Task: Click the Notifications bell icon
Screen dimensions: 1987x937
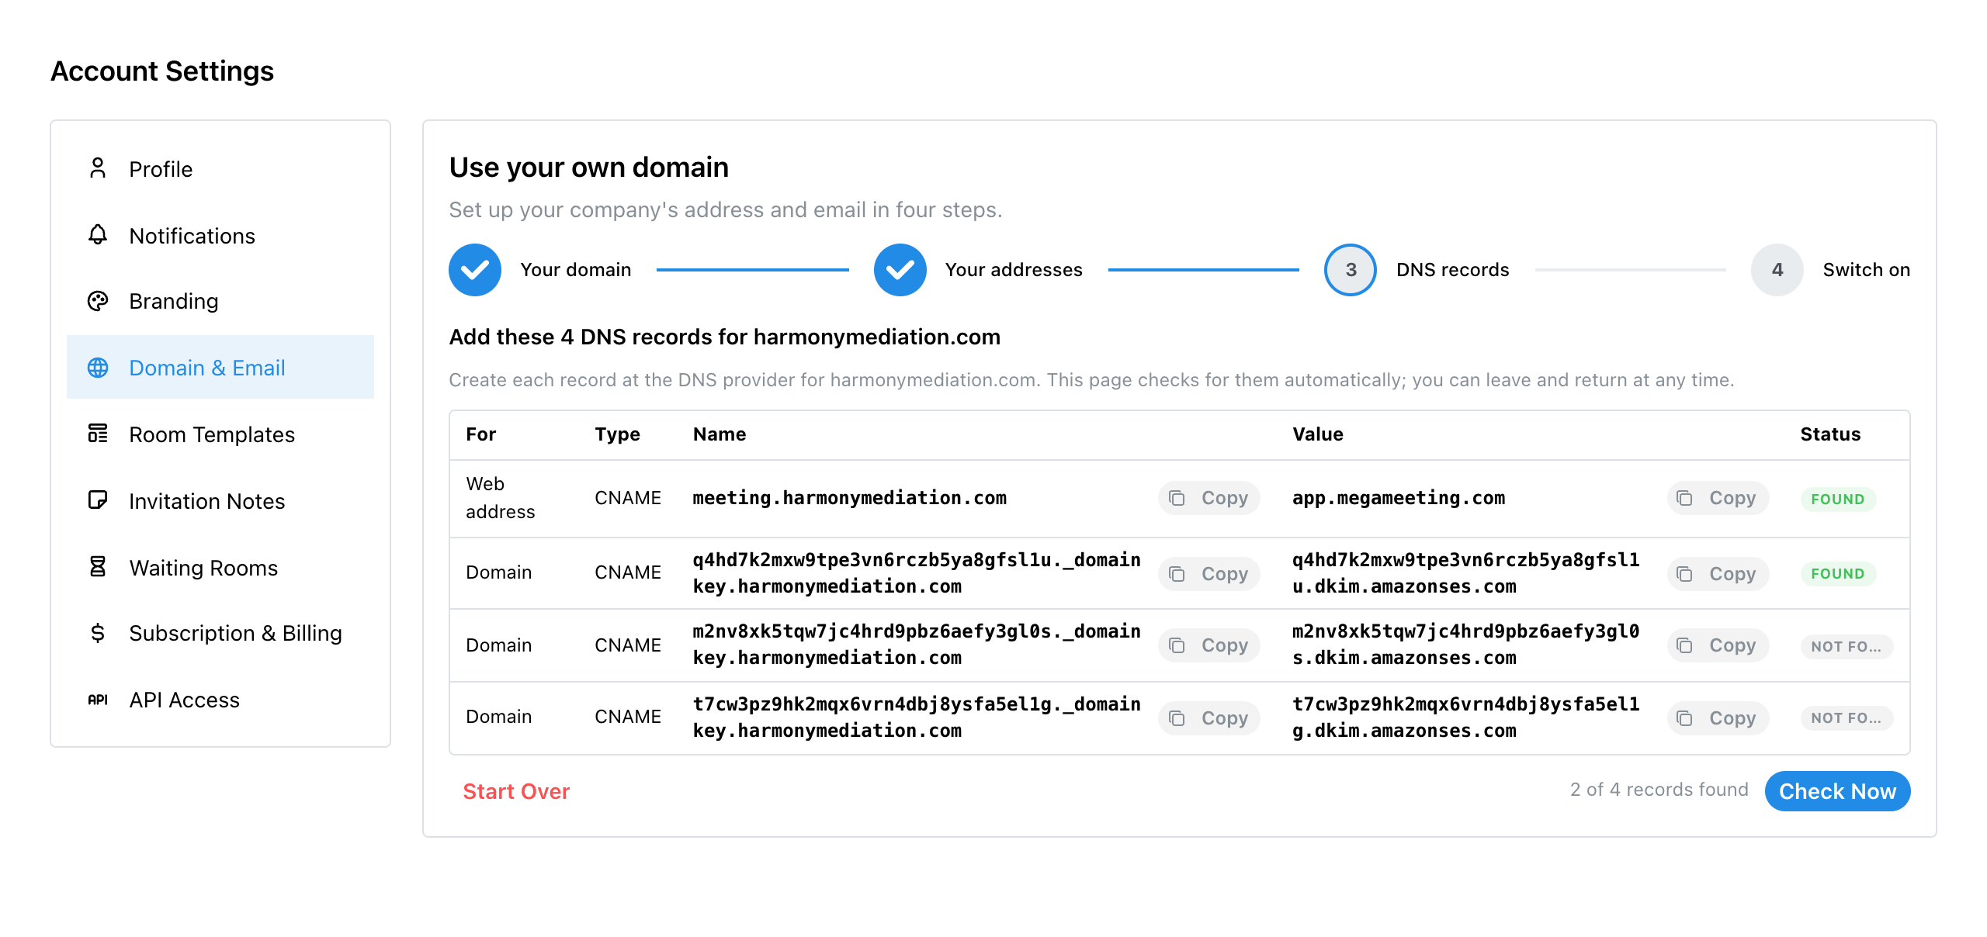Action: 98,235
